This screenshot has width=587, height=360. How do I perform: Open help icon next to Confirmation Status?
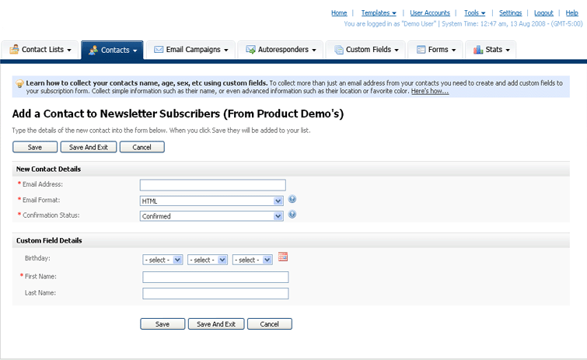pos(292,214)
